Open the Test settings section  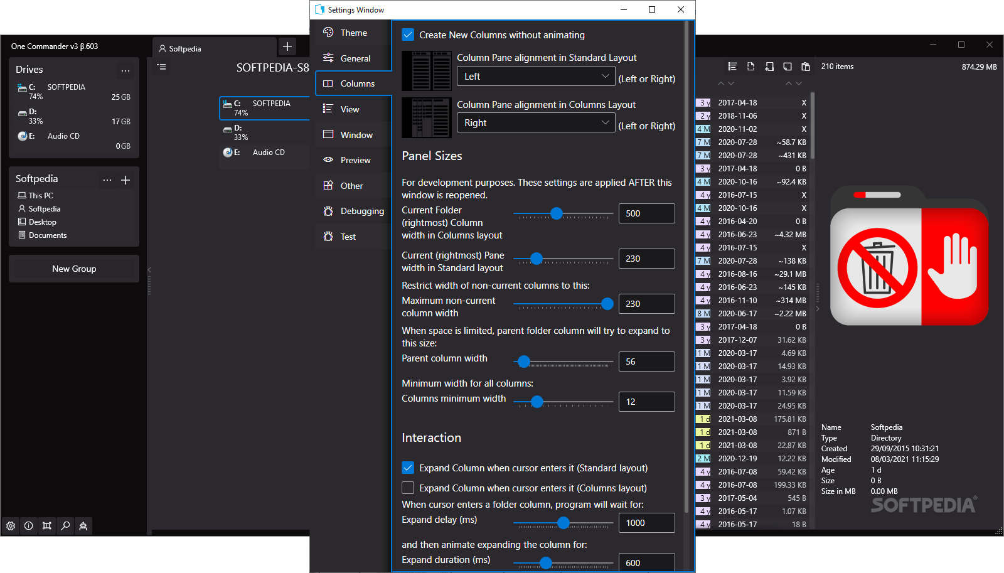353,237
